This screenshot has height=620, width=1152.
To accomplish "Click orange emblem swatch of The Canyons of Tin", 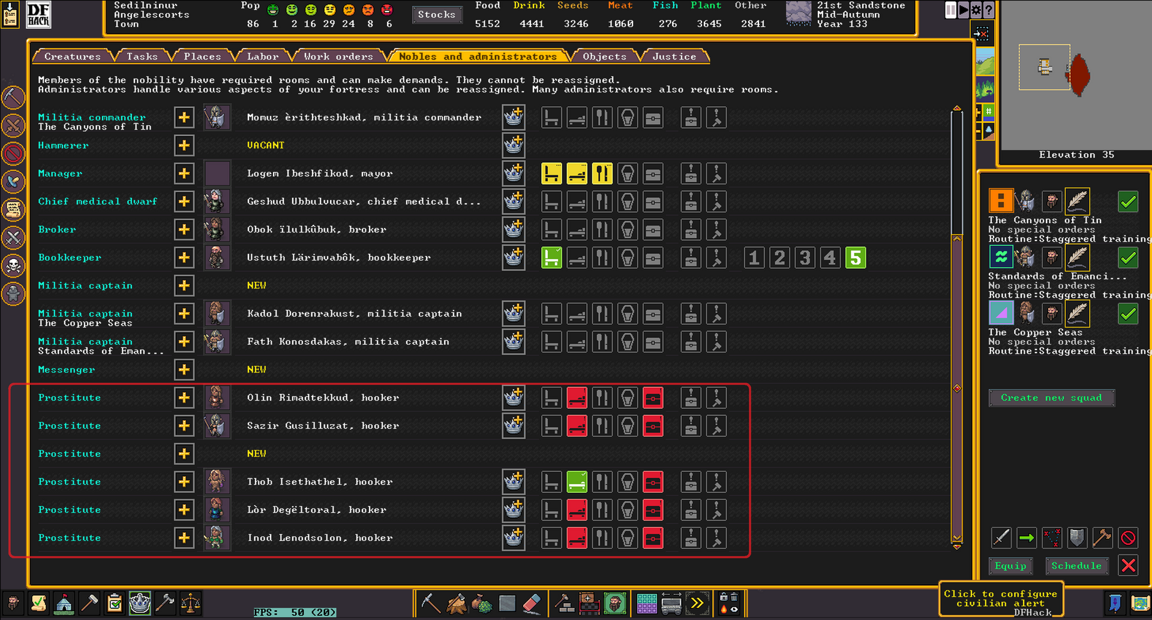I will pyautogui.click(x=1001, y=201).
